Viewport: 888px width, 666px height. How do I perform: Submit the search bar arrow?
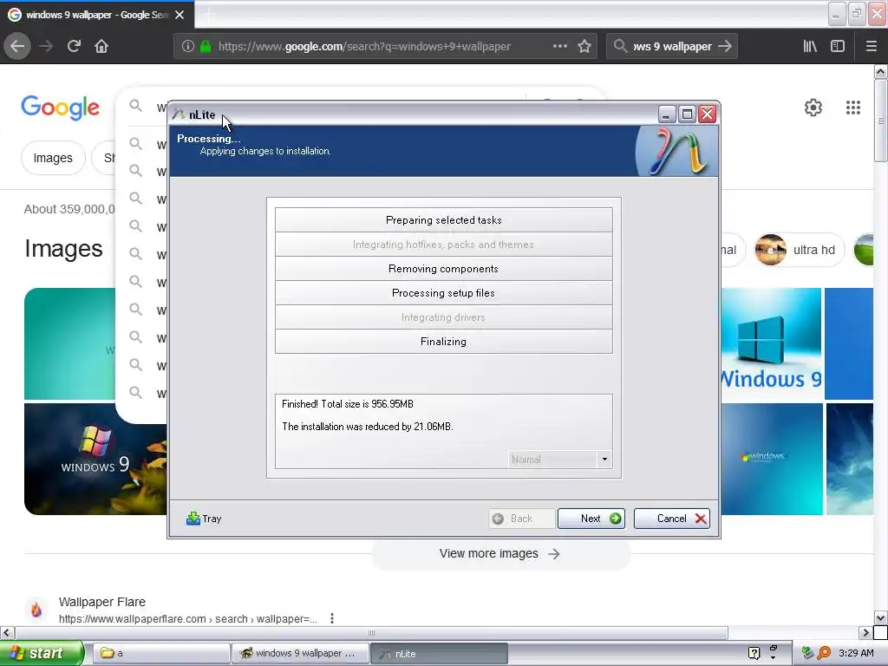(725, 47)
